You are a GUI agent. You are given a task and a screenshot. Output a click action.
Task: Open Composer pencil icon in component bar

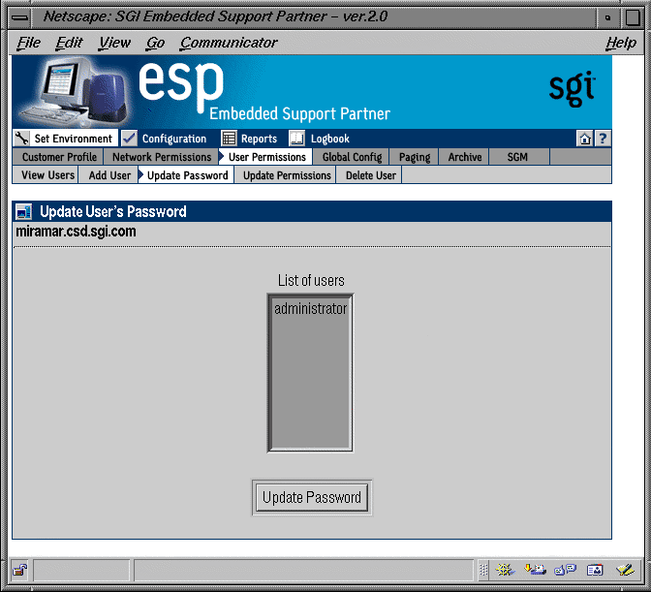coord(625,570)
